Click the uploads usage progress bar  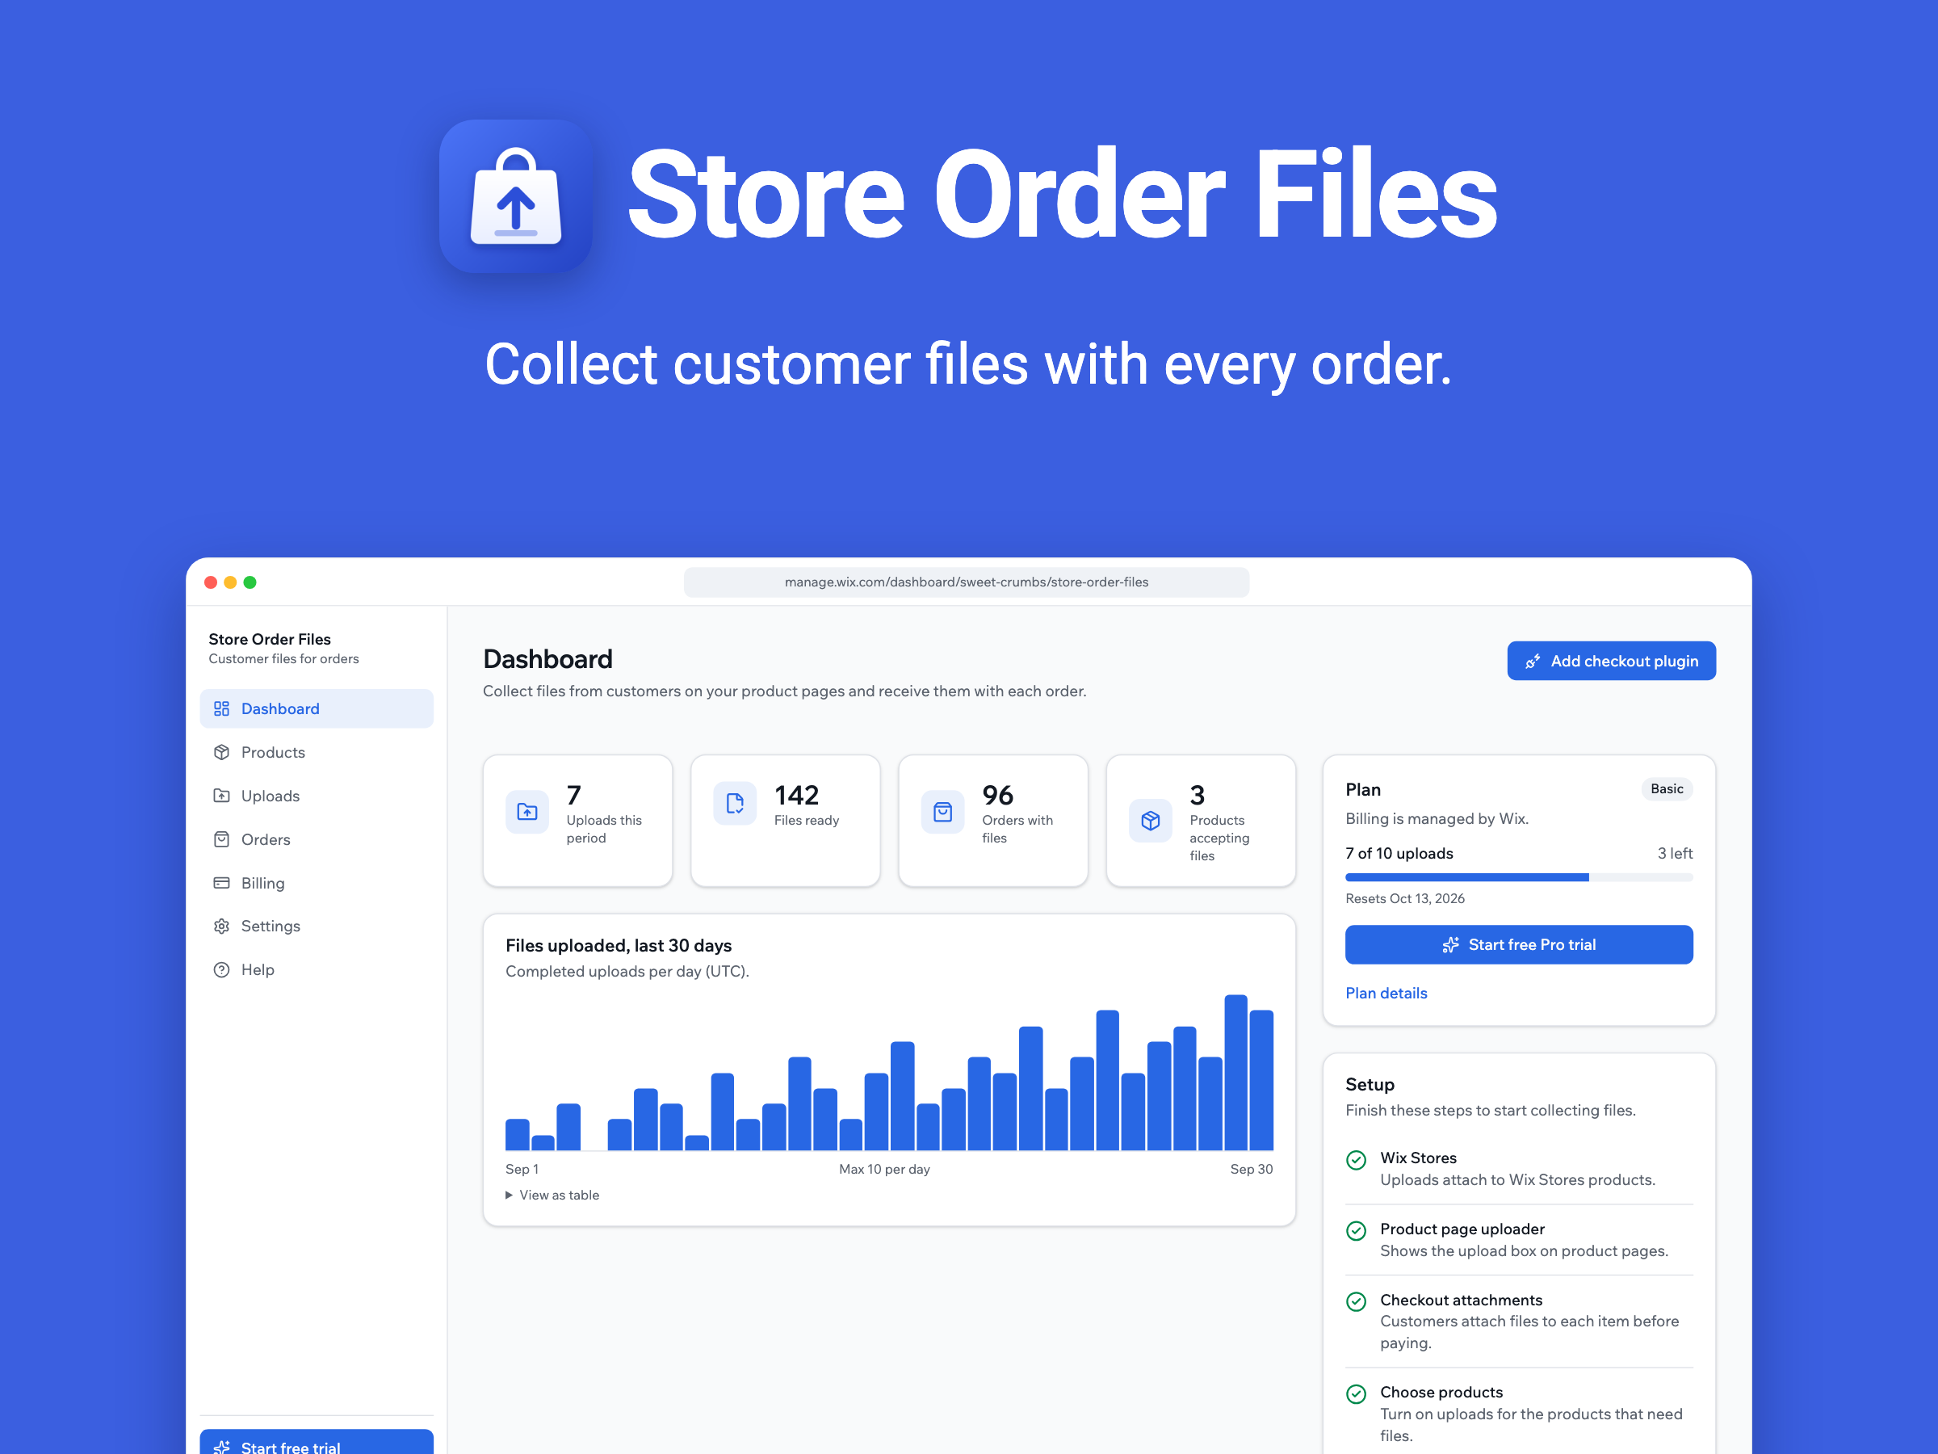[1518, 877]
